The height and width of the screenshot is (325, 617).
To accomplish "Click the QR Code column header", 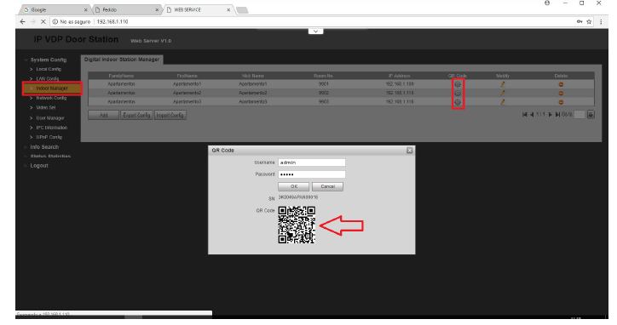I will tap(458, 76).
